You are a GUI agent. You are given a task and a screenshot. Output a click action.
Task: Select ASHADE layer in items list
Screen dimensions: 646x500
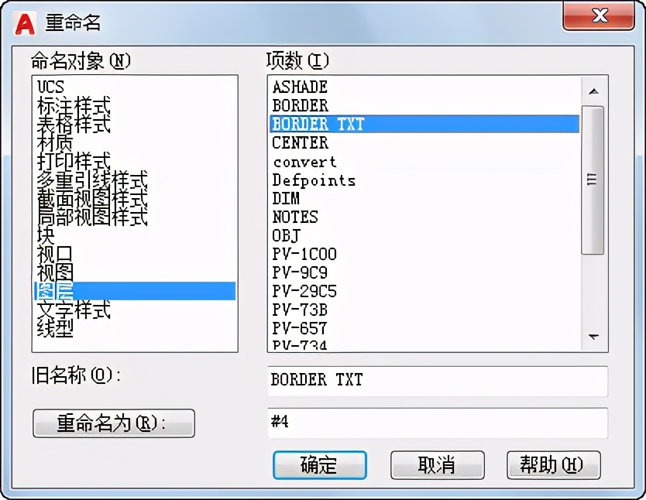point(424,87)
